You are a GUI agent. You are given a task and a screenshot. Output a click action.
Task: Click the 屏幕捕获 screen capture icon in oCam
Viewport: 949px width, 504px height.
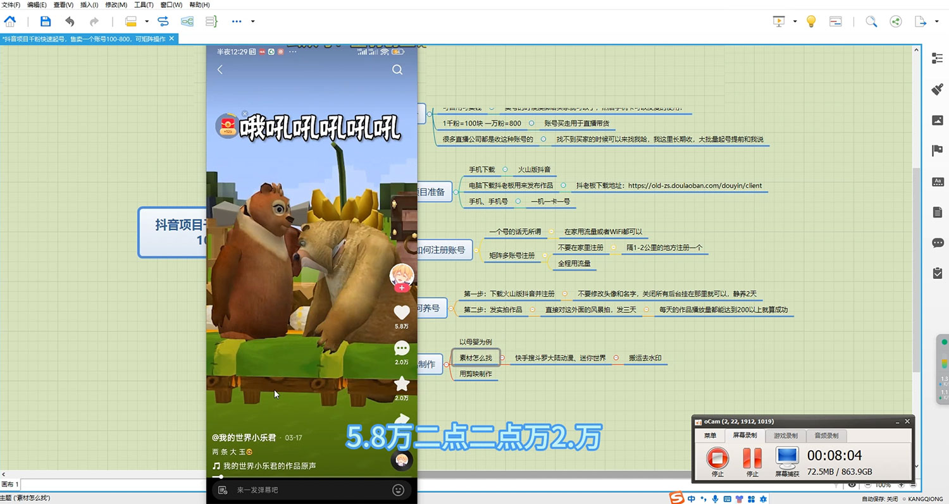[786, 457]
